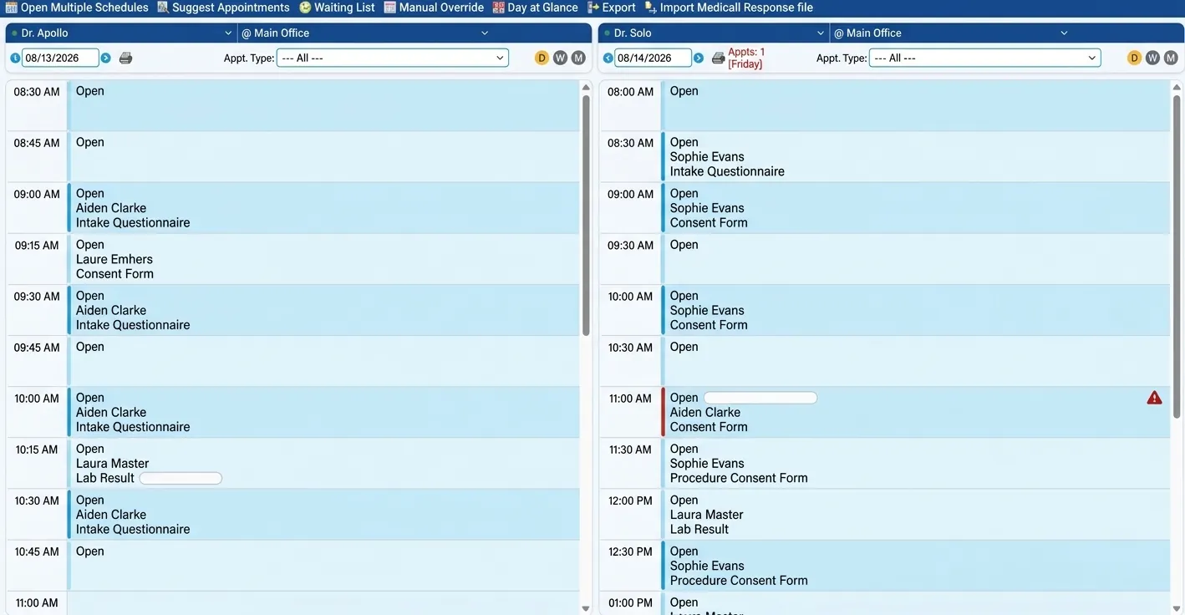
Task: Click the red warning triangle at 11:00 AM
Action: click(x=1154, y=398)
